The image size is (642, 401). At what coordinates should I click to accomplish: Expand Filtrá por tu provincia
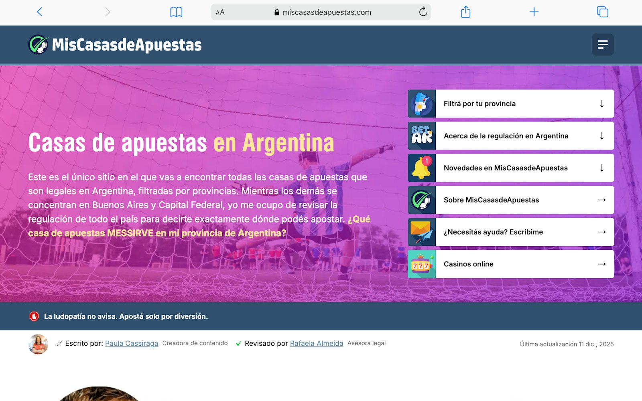pos(510,104)
